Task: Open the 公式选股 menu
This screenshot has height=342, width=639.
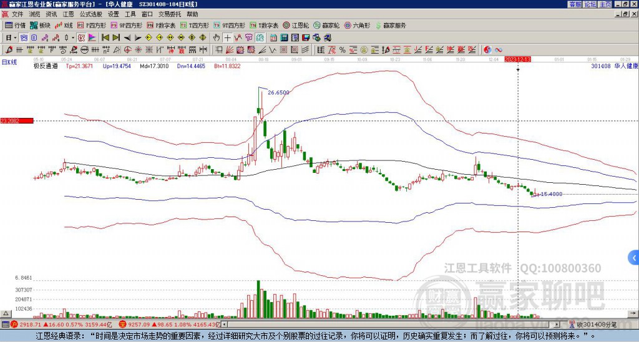Action: 90,14
